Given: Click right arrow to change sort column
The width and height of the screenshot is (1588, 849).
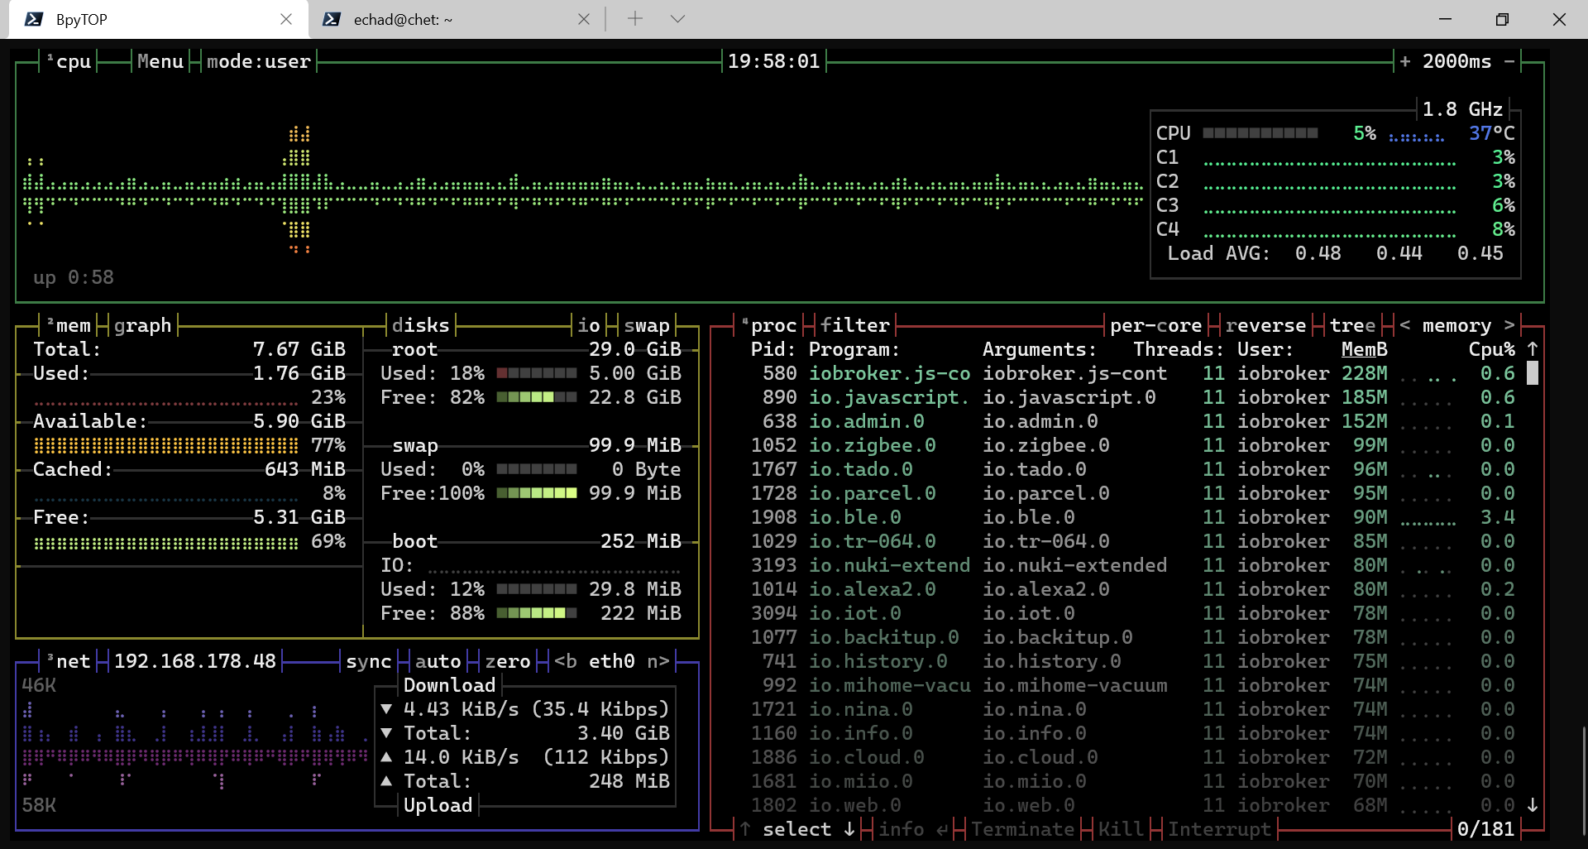Looking at the screenshot, I should [x=1509, y=325].
